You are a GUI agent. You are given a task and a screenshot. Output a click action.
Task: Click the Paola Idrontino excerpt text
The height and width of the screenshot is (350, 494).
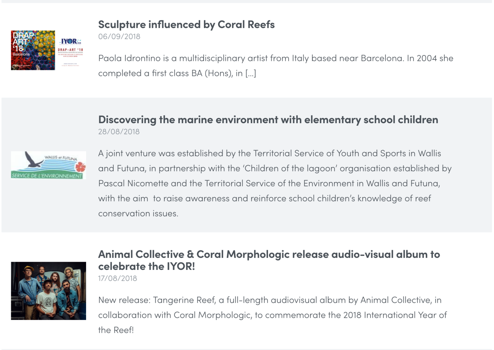(275, 58)
